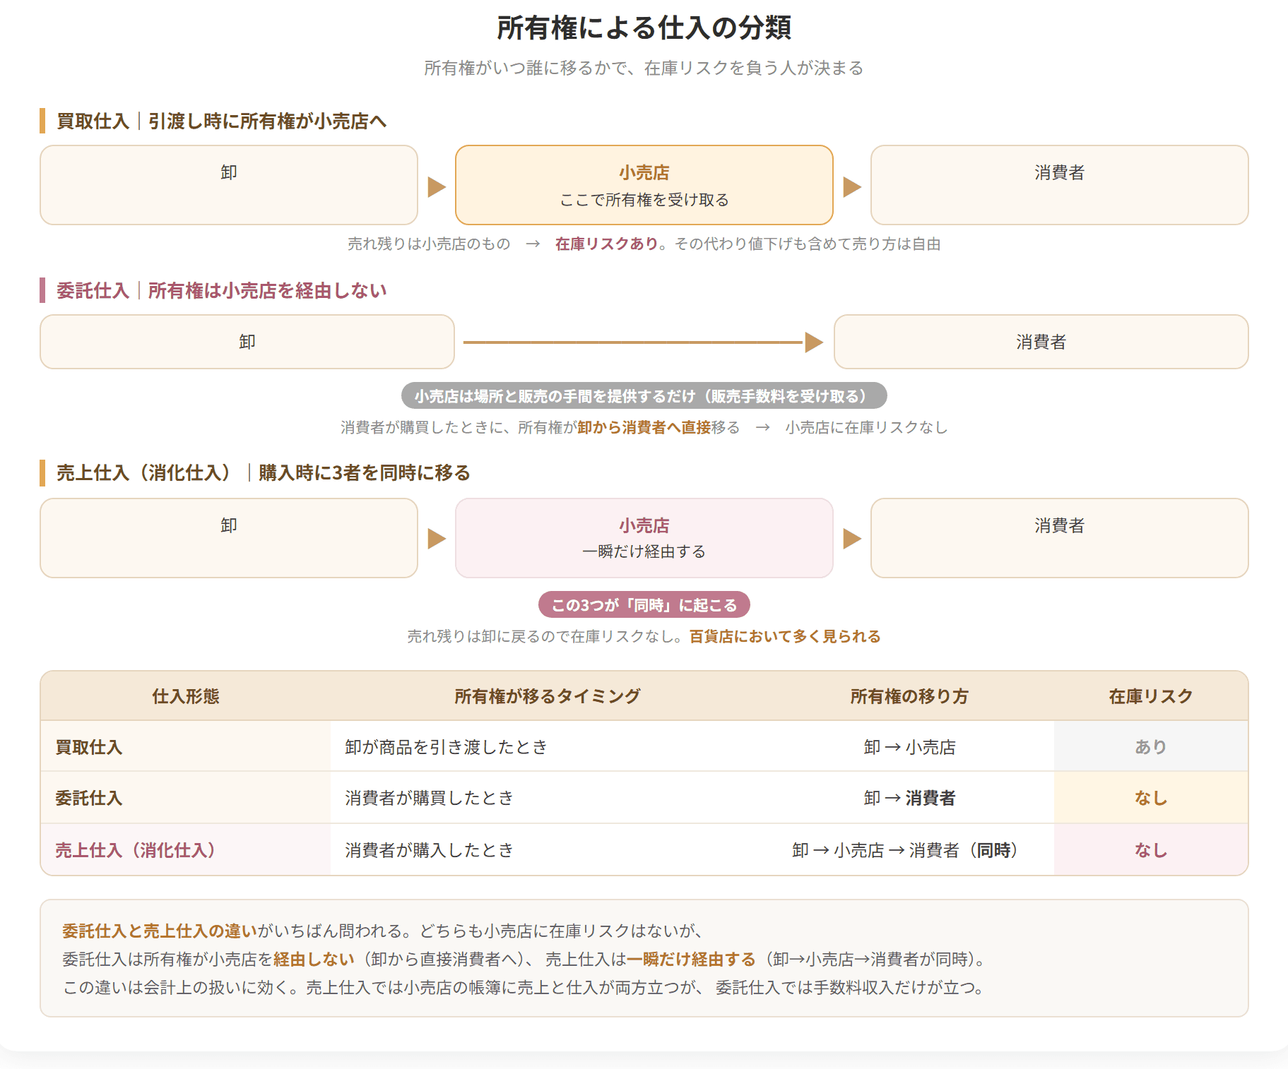Click the あり risk cell
Image resolution: width=1288 pixels, height=1069 pixels.
point(1151,746)
